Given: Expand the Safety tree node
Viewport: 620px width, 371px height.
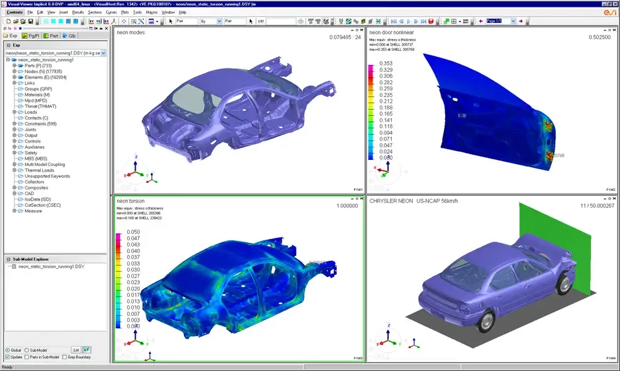Looking at the screenshot, I should point(14,152).
